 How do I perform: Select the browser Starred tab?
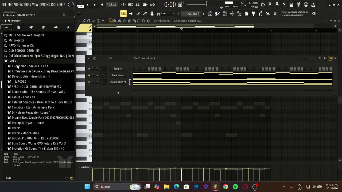[x=68, y=27]
